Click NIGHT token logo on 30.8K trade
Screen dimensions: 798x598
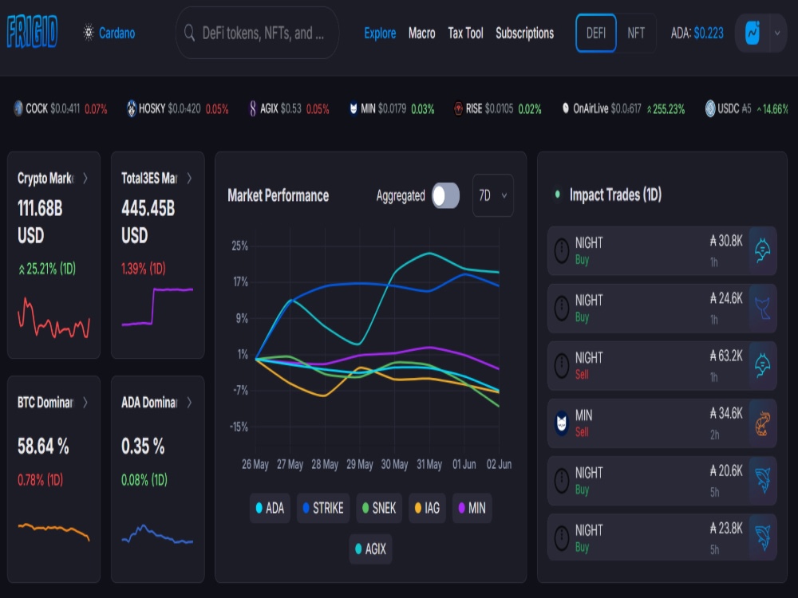pos(562,250)
